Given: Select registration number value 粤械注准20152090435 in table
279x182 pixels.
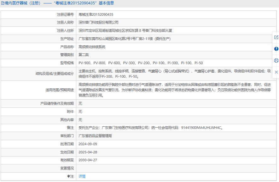Looking at the screenshot, I should pyautogui.click(x=96, y=14).
